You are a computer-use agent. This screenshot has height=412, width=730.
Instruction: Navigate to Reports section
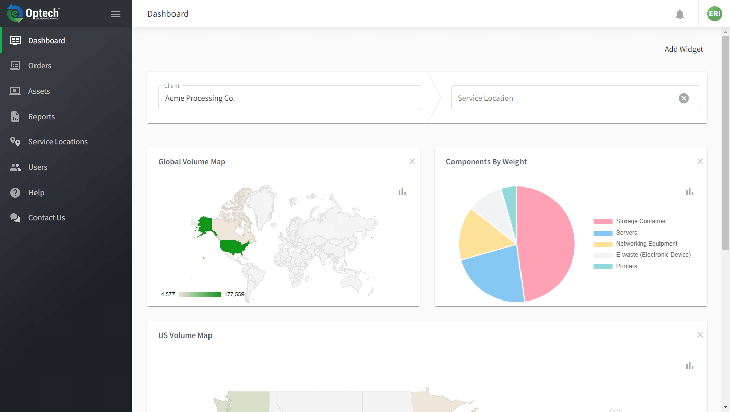(x=42, y=117)
